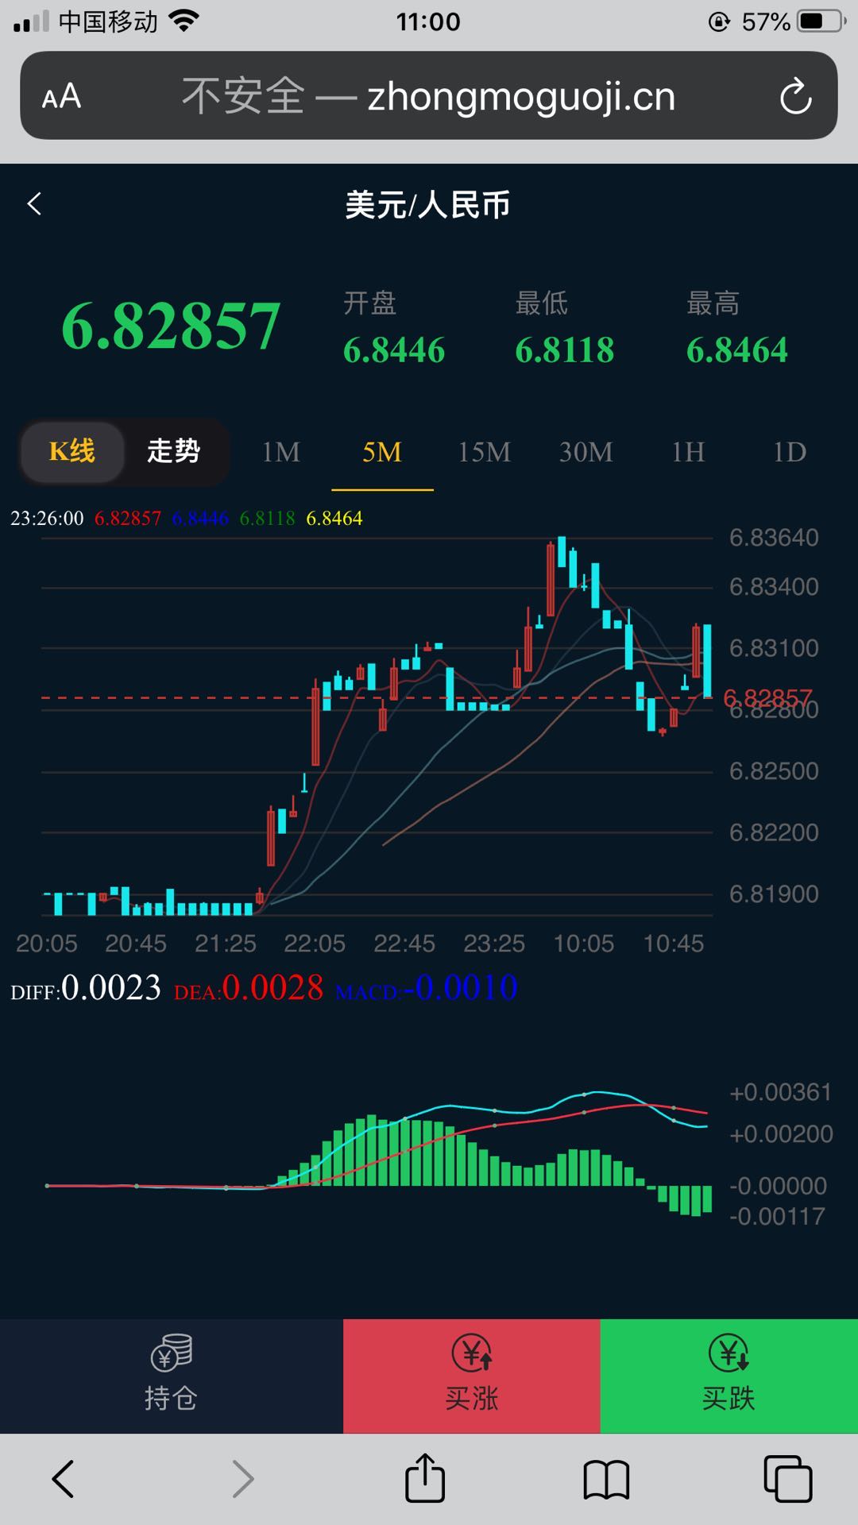This screenshot has height=1525, width=858.
Task: Switch to 1D daily chart
Action: point(790,452)
